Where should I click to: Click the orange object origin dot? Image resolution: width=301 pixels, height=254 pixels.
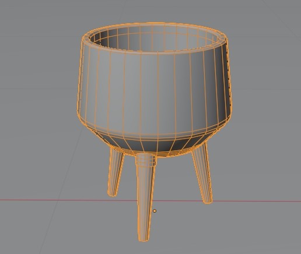pos(155,211)
